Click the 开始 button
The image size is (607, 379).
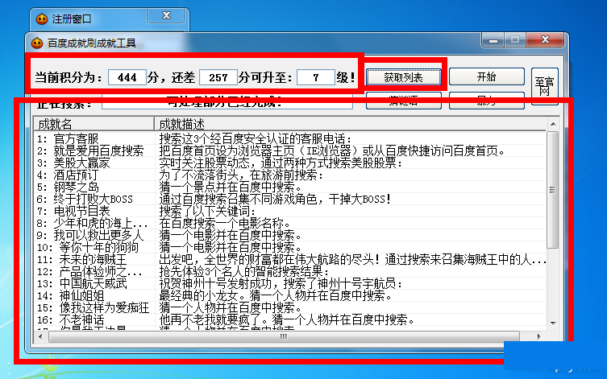click(487, 76)
